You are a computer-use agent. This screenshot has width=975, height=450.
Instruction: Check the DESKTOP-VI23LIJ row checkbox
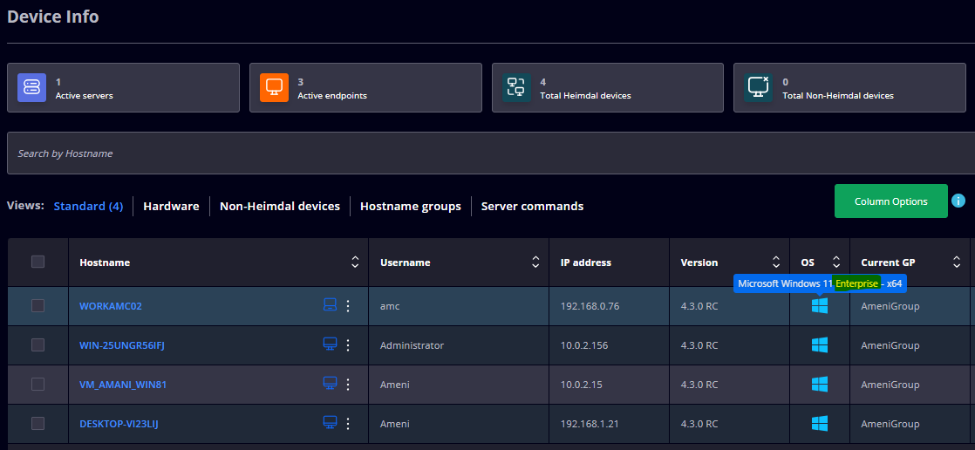37,424
